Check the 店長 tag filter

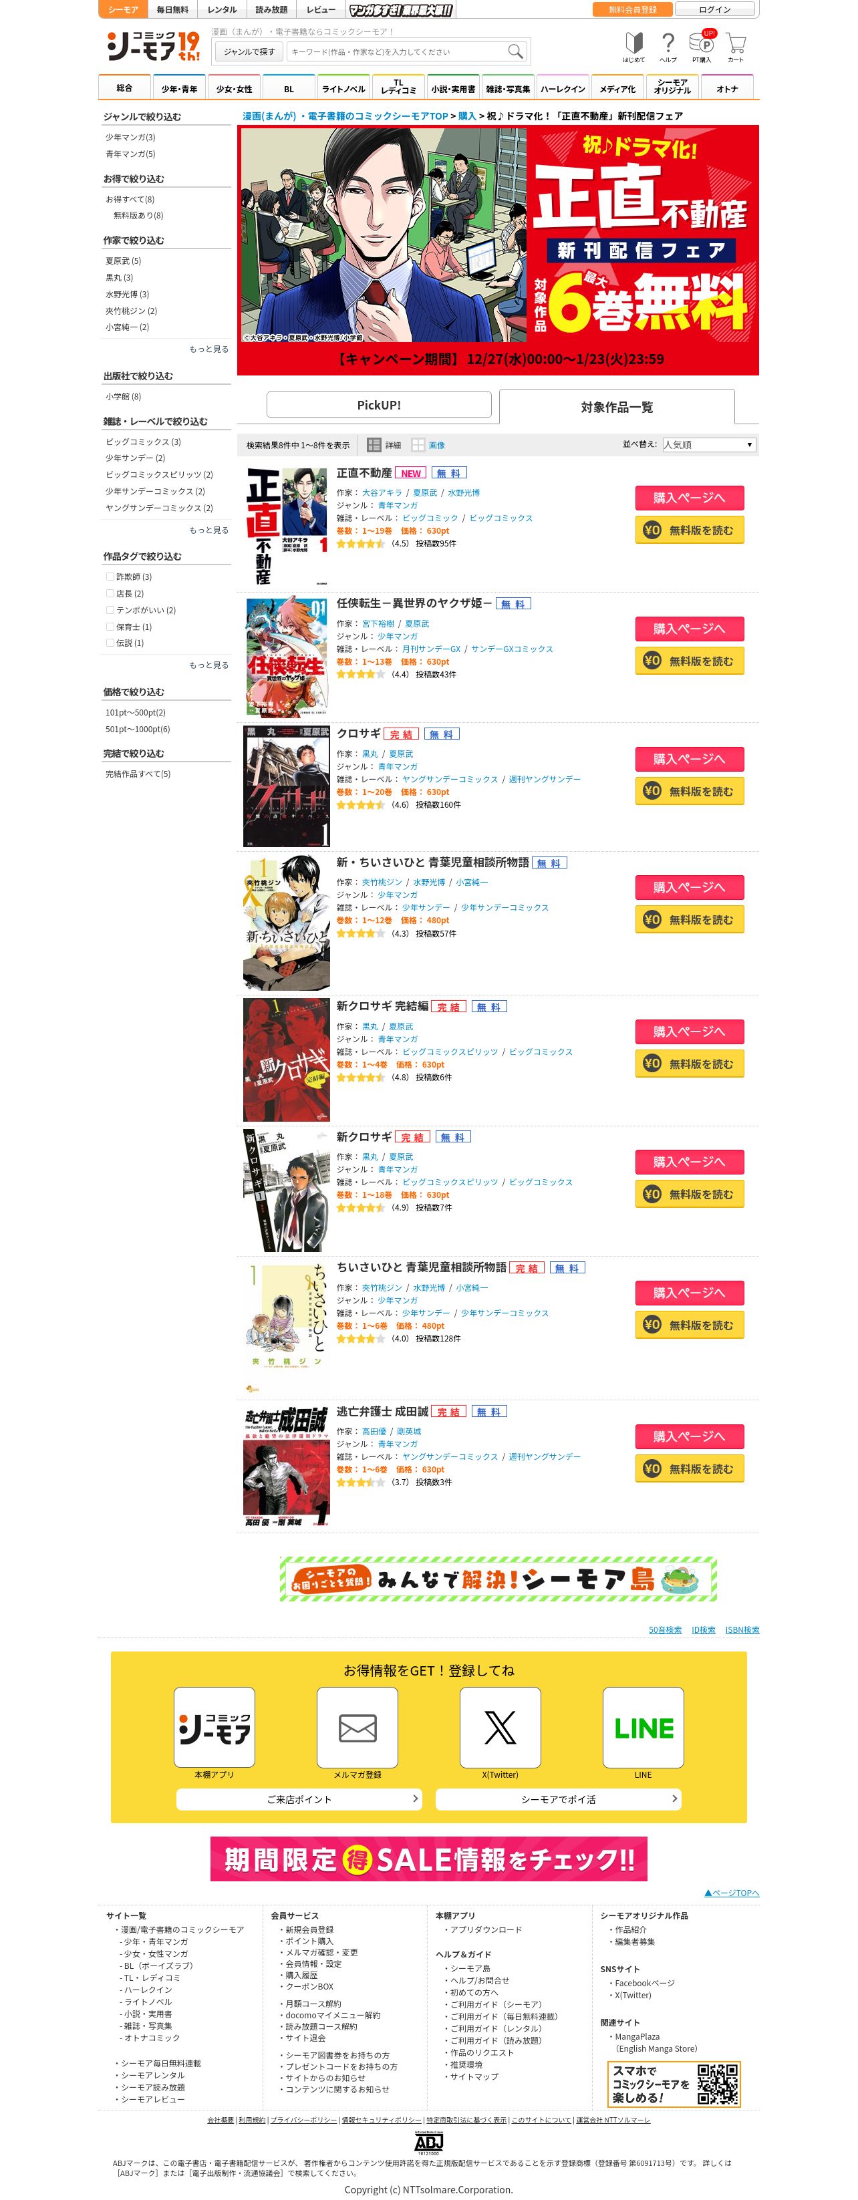[110, 593]
